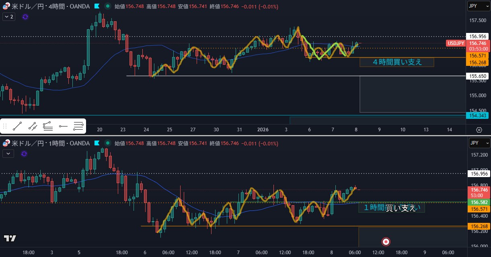Select the multi-line horizontal levels tool at toolbar end
491x257 pixels.
coord(78,126)
